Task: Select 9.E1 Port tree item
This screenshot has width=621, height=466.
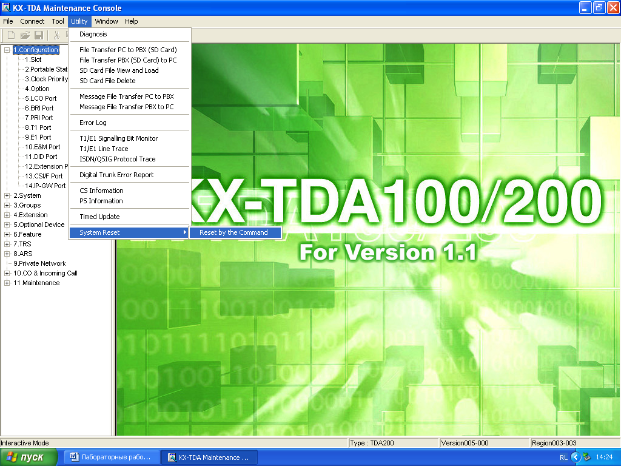Action: (38, 138)
